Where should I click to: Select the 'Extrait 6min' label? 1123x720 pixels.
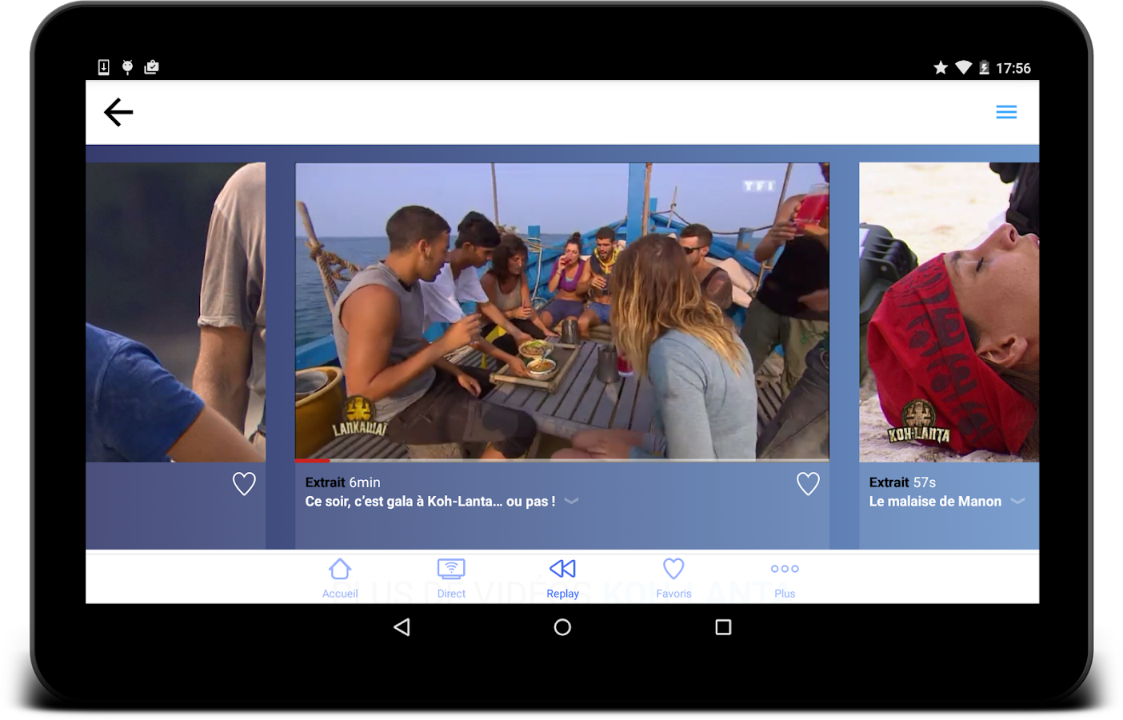point(342,482)
